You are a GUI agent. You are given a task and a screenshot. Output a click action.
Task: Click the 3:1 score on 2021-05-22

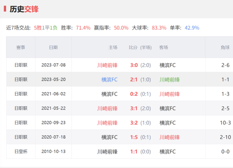coord(134,108)
